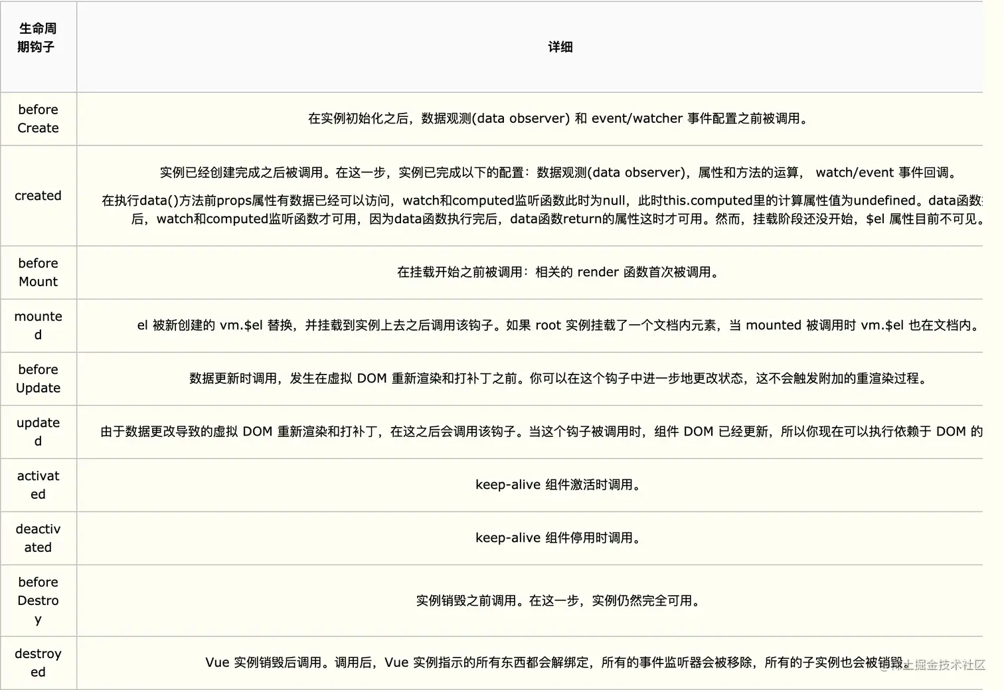Click the description starting 由于数据更改导致的虚拟 DOM
1004x690 pixels.
[542, 432]
